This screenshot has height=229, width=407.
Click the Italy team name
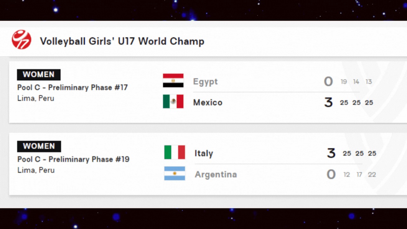point(204,153)
